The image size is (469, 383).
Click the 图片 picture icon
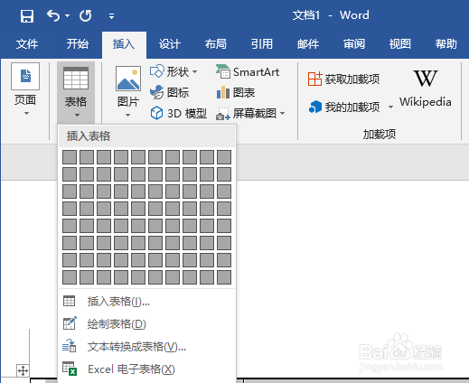pyautogui.click(x=128, y=79)
